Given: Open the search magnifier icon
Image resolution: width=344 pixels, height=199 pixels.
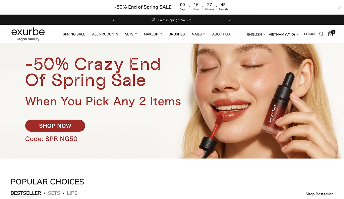Looking at the screenshot, I should pos(322,34).
